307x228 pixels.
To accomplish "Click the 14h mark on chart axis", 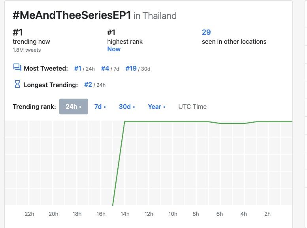I will click(125, 214).
